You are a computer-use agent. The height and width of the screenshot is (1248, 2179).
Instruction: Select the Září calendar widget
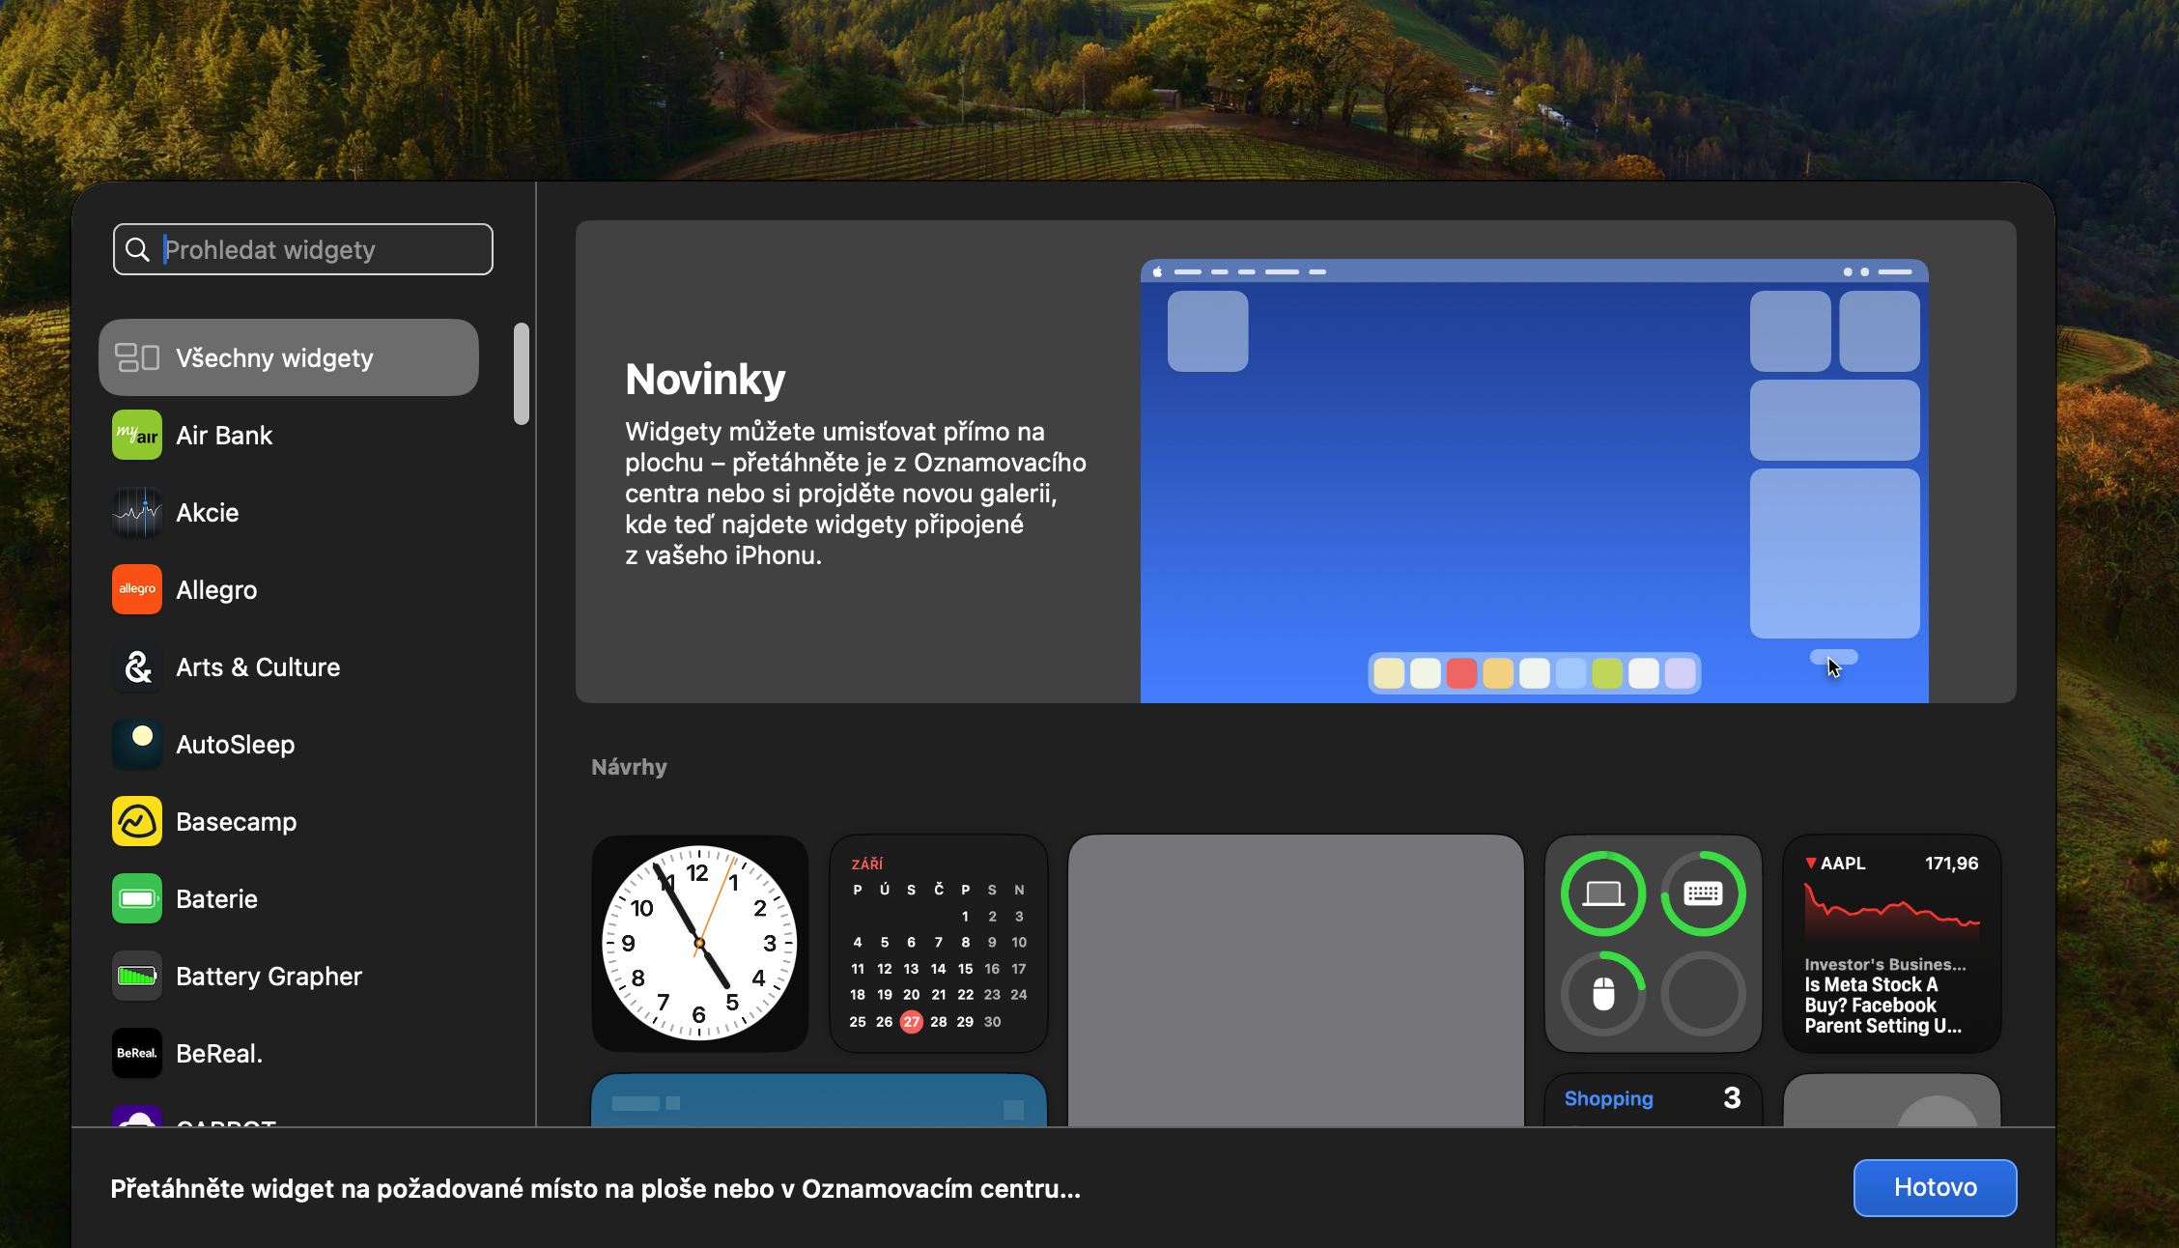pos(938,943)
